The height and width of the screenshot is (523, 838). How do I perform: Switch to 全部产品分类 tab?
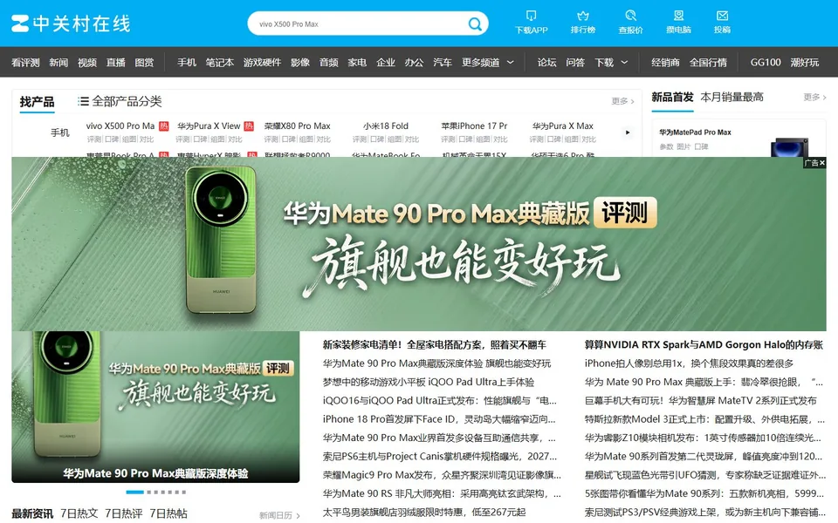tap(126, 101)
